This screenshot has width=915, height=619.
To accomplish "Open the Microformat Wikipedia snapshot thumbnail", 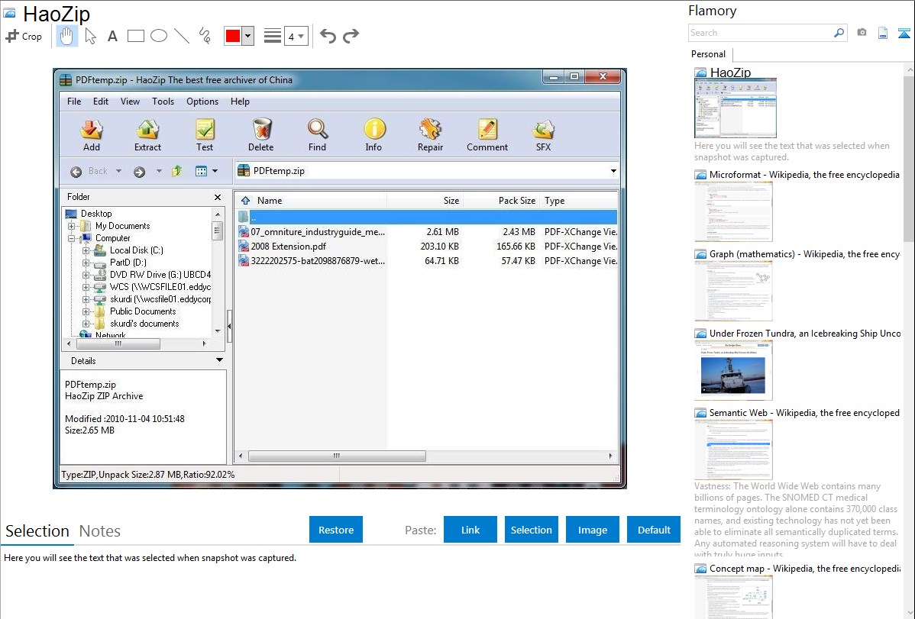I will tap(733, 211).
